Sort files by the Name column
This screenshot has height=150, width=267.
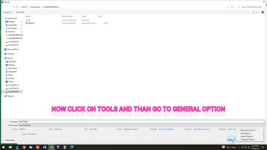(x=28, y=16)
